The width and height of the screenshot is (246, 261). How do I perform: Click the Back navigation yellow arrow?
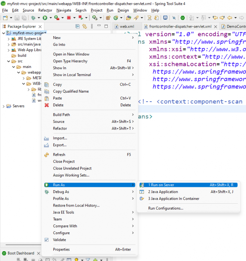coord(230,17)
